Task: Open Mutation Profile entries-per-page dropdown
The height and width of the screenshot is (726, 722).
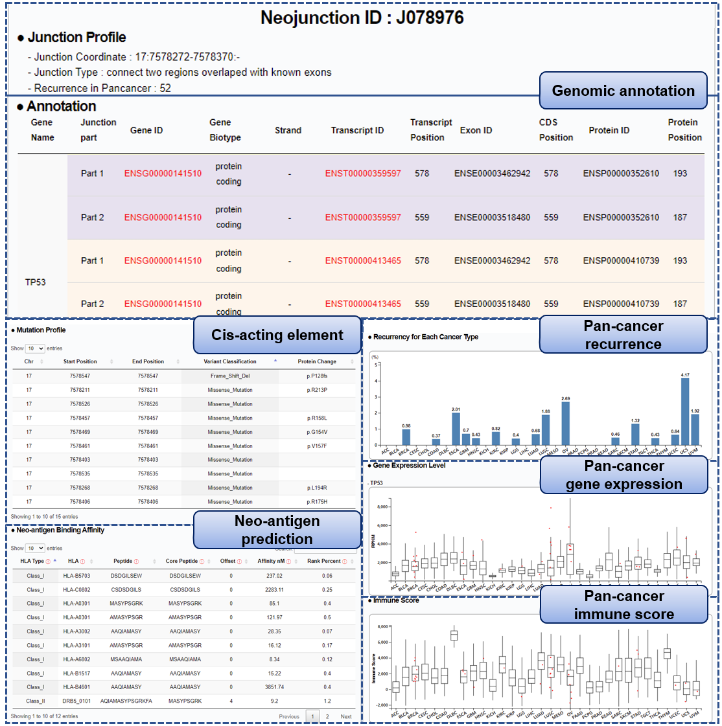Action: (35, 348)
